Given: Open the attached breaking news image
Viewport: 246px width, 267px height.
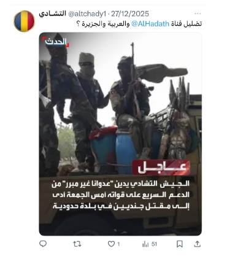Looking at the screenshot, I should coord(120,134).
